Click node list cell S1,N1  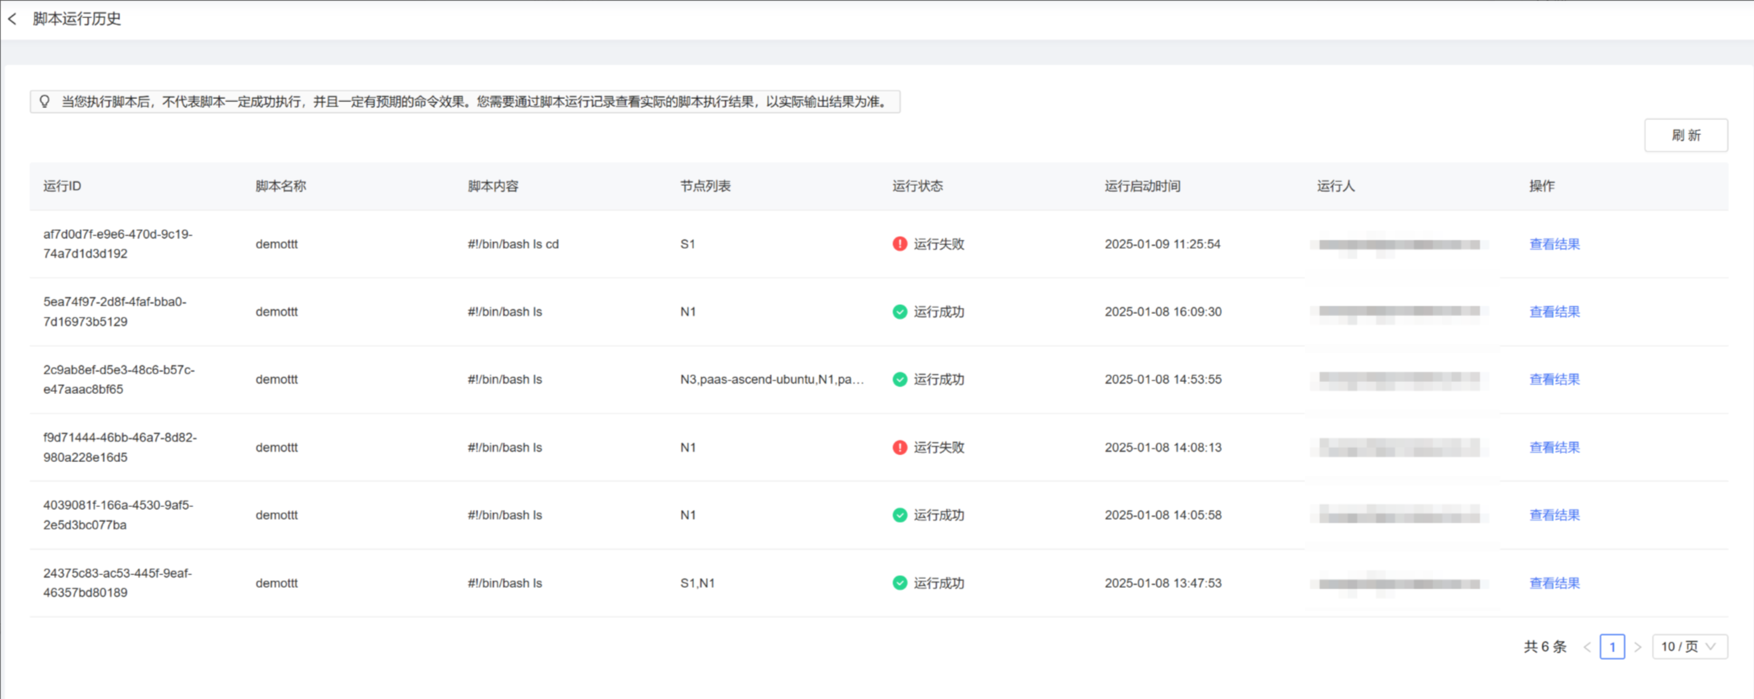pyautogui.click(x=697, y=583)
